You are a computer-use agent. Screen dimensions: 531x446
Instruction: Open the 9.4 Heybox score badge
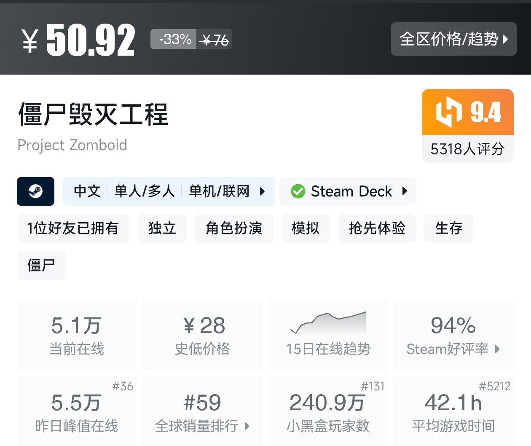click(x=468, y=112)
